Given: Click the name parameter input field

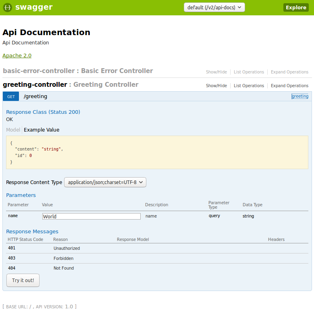Looking at the screenshot, I should [x=91, y=216].
